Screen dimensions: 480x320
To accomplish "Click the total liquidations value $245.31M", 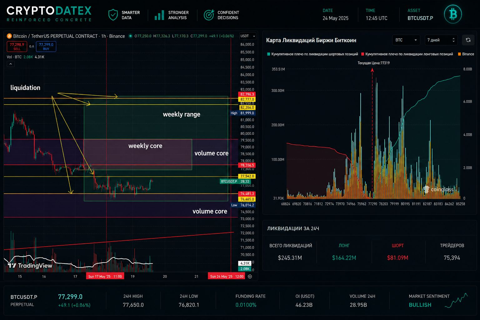I will (290, 258).
